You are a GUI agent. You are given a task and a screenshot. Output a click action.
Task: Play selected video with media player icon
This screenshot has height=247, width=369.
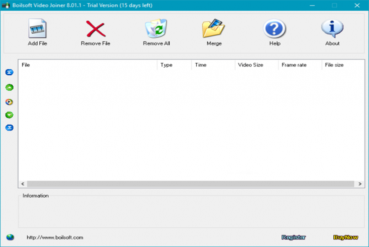(x=9, y=102)
